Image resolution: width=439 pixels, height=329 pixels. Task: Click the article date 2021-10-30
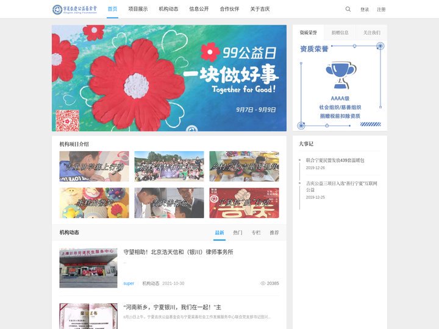point(173,283)
